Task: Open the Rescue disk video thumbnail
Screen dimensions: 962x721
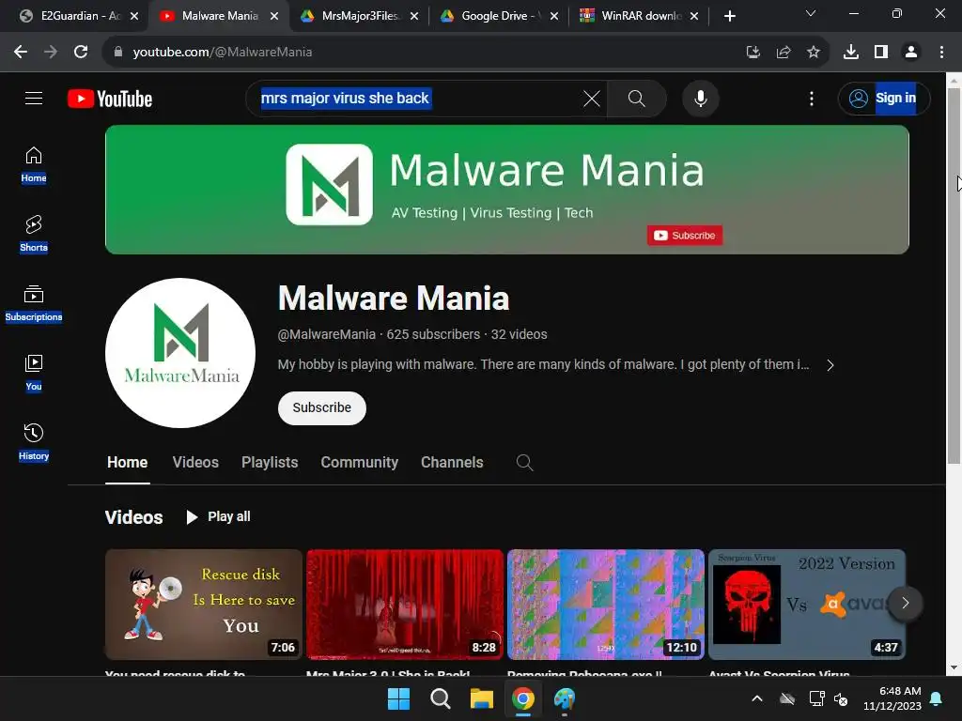Action: (204, 604)
